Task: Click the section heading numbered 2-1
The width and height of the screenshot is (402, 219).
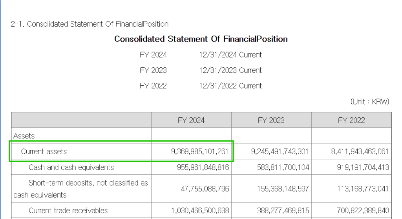Action: tap(90, 24)
